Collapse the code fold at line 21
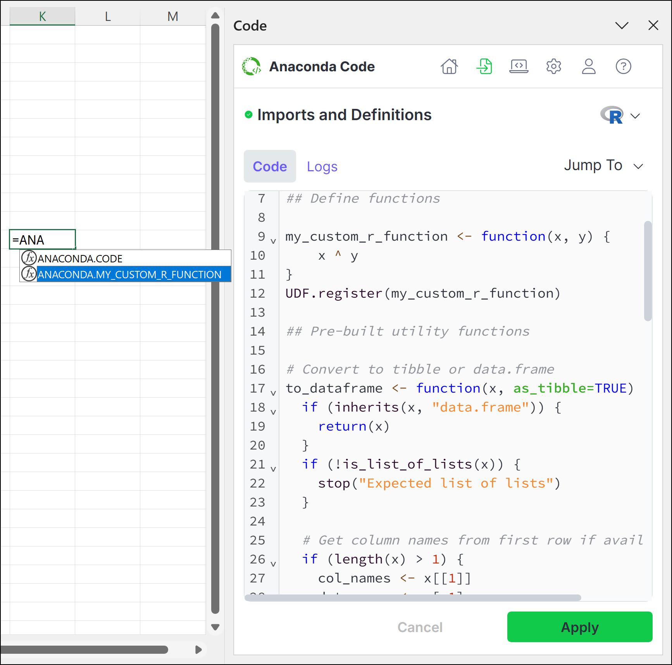672x665 pixels. click(x=274, y=469)
